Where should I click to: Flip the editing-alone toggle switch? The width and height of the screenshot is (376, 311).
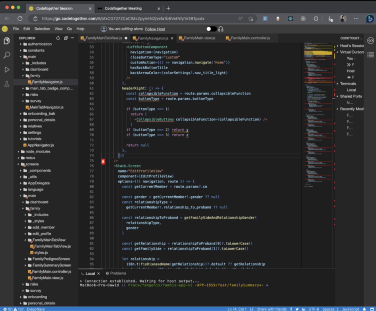coord(211,29)
